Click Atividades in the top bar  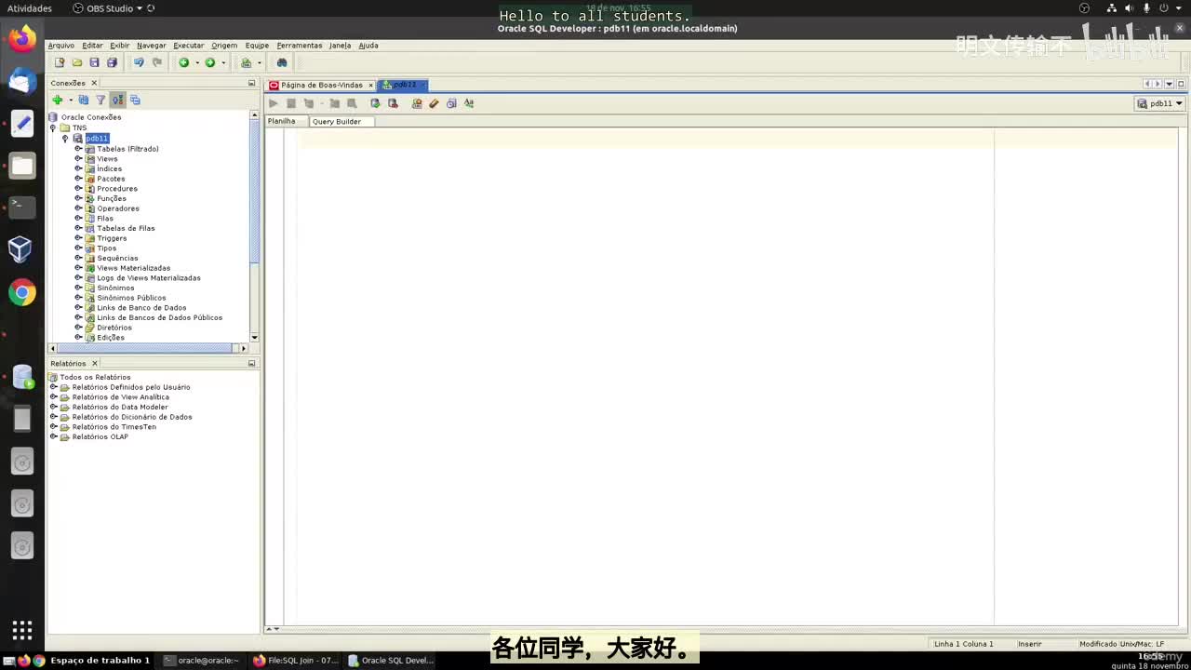(29, 8)
